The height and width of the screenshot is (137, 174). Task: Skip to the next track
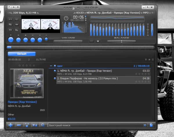[40, 40]
